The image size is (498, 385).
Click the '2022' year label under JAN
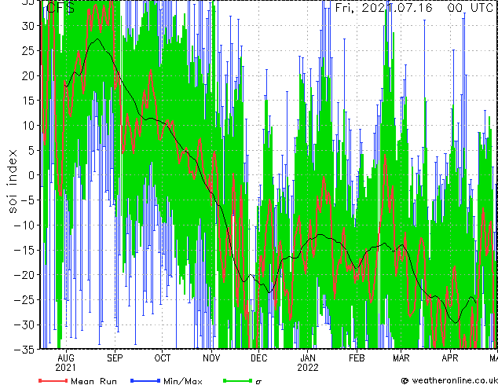coord(308,368)
